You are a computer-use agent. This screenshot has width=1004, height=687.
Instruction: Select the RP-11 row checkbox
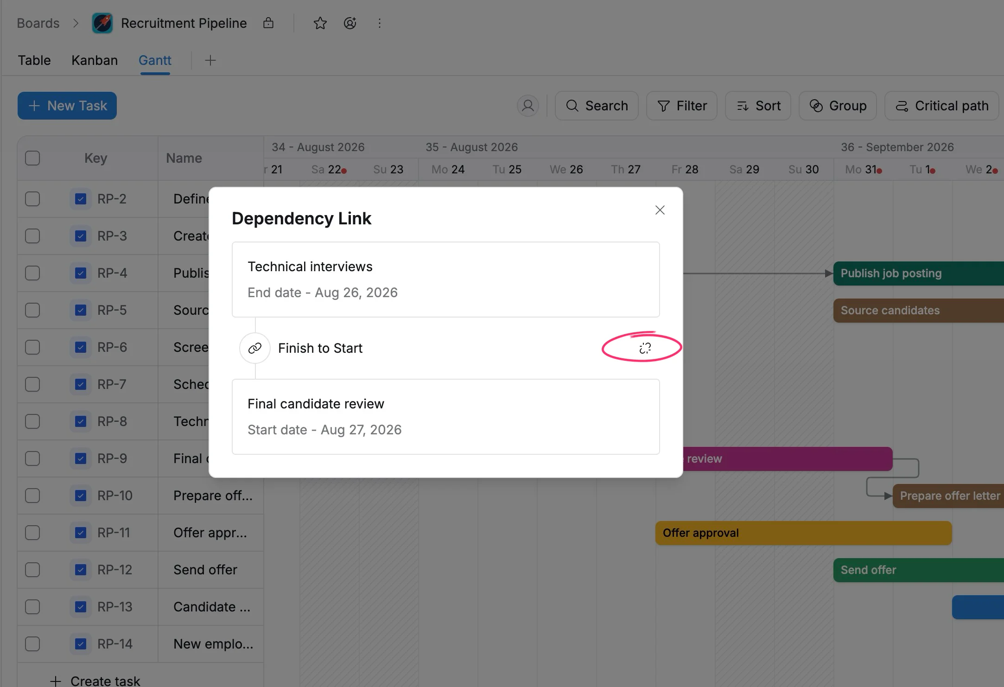click(32, 533)
